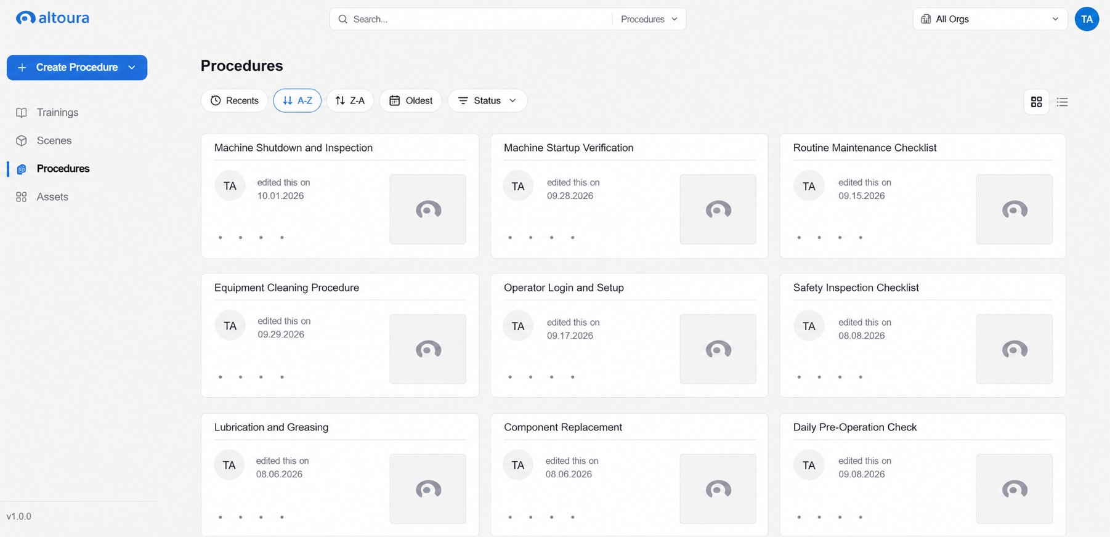Viewport: 1110px width, 537px height.
Task: Click the Procedures page heading
Action: pyautogui.click(x=241, y=66)
